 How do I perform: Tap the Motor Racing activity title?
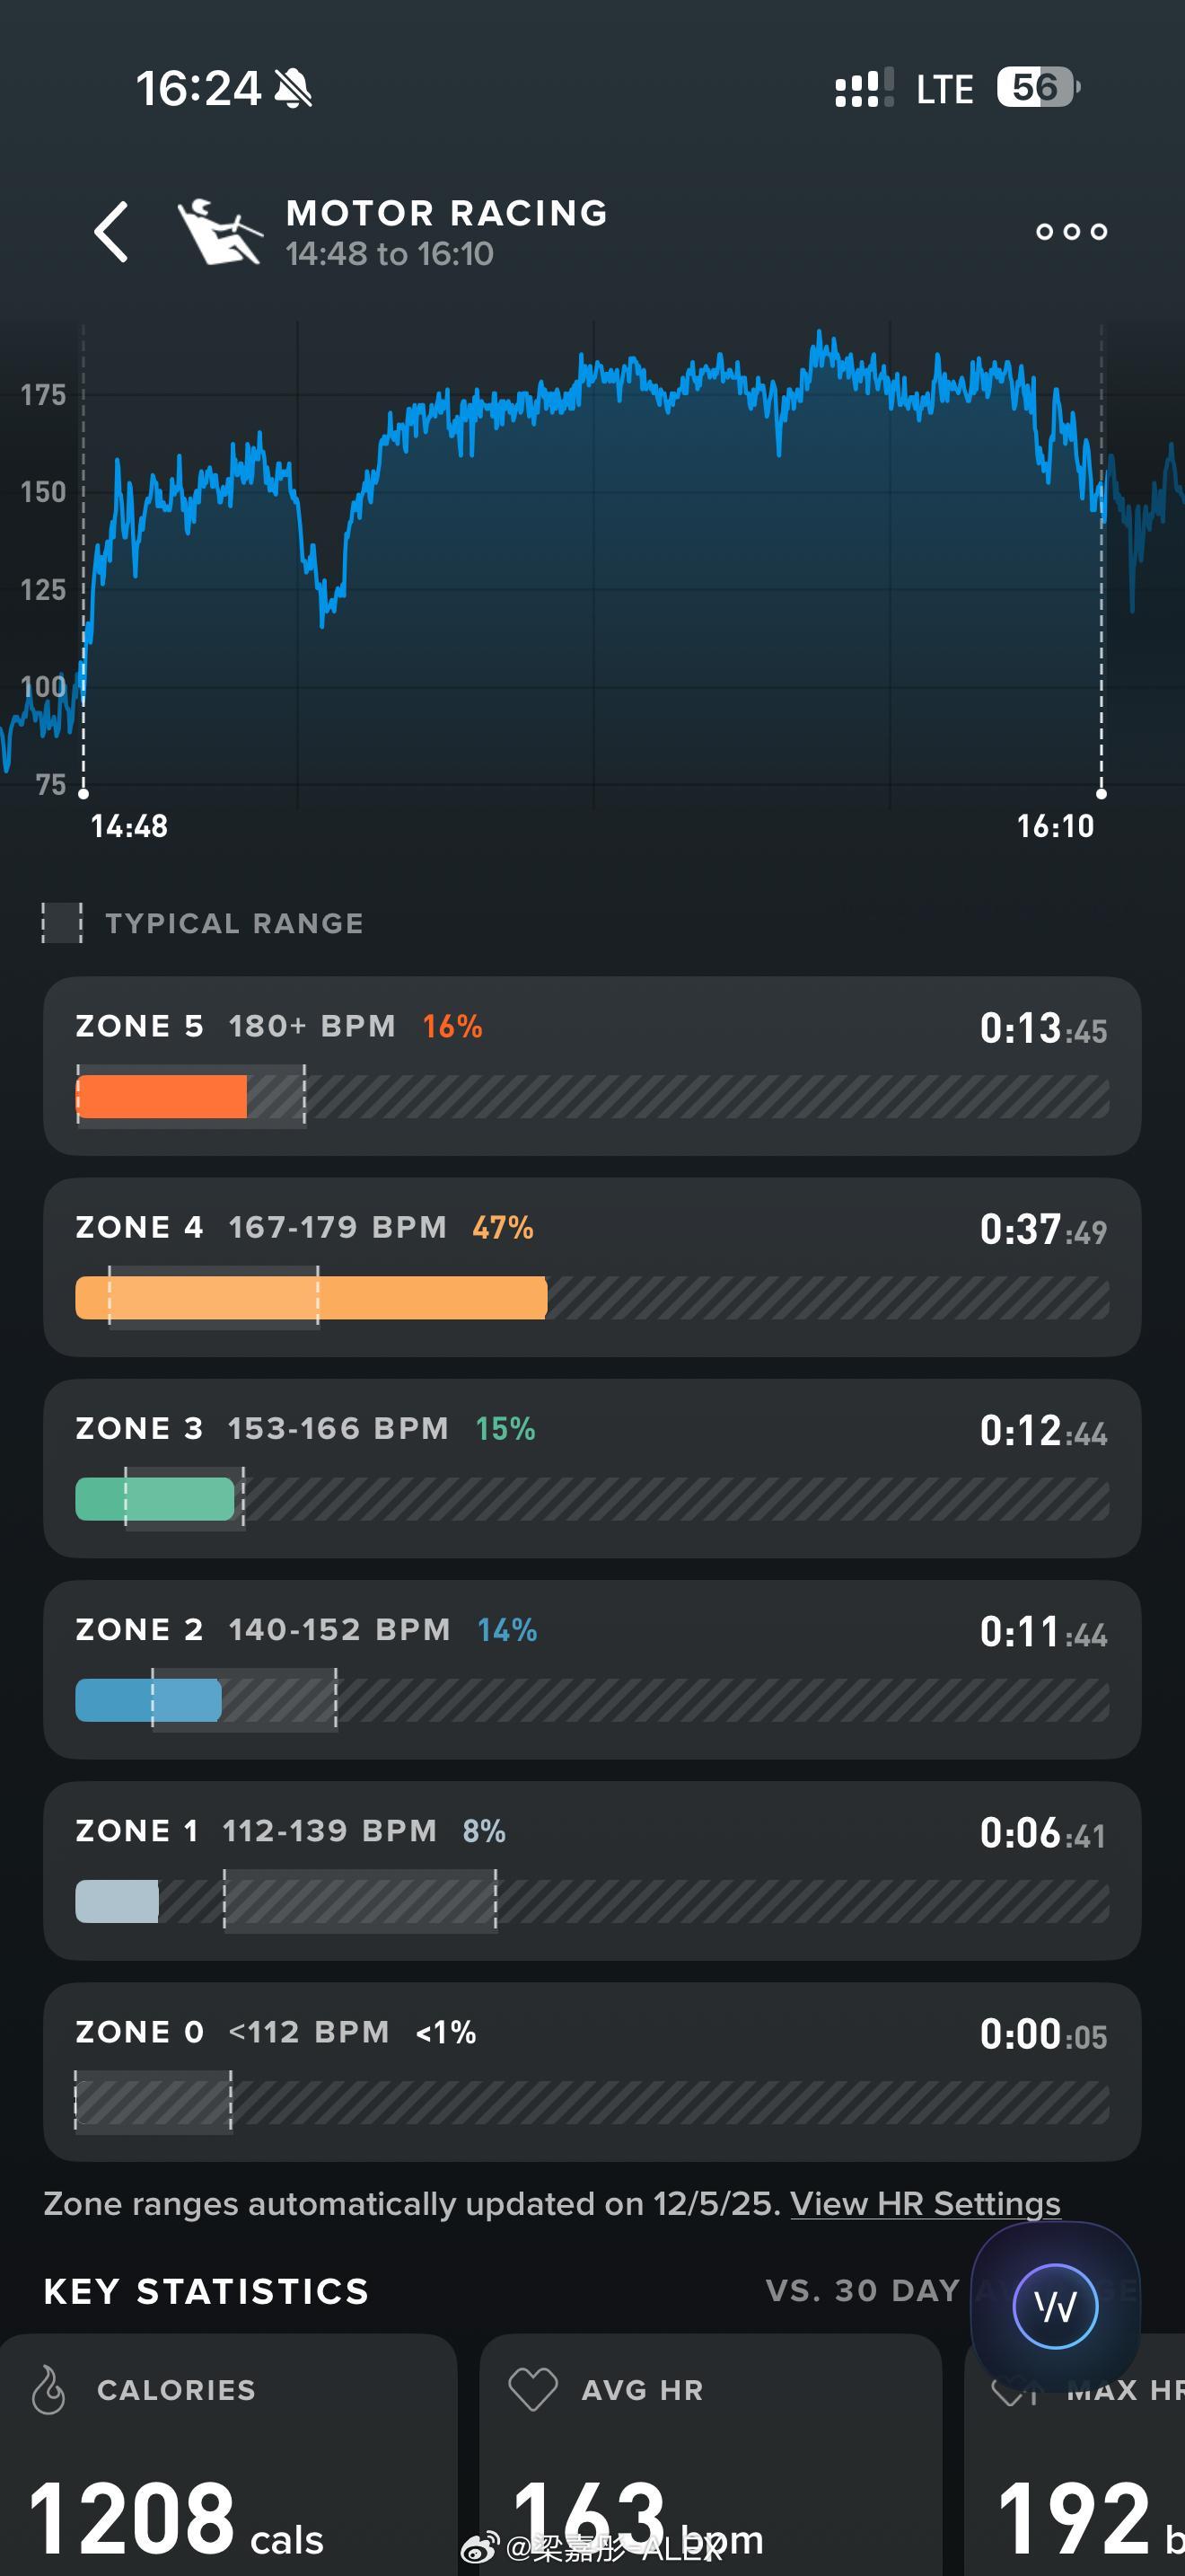[447, 213]
